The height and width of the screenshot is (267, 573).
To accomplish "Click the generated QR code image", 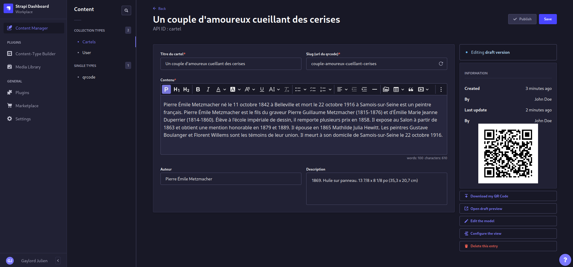I will [508, 154].
